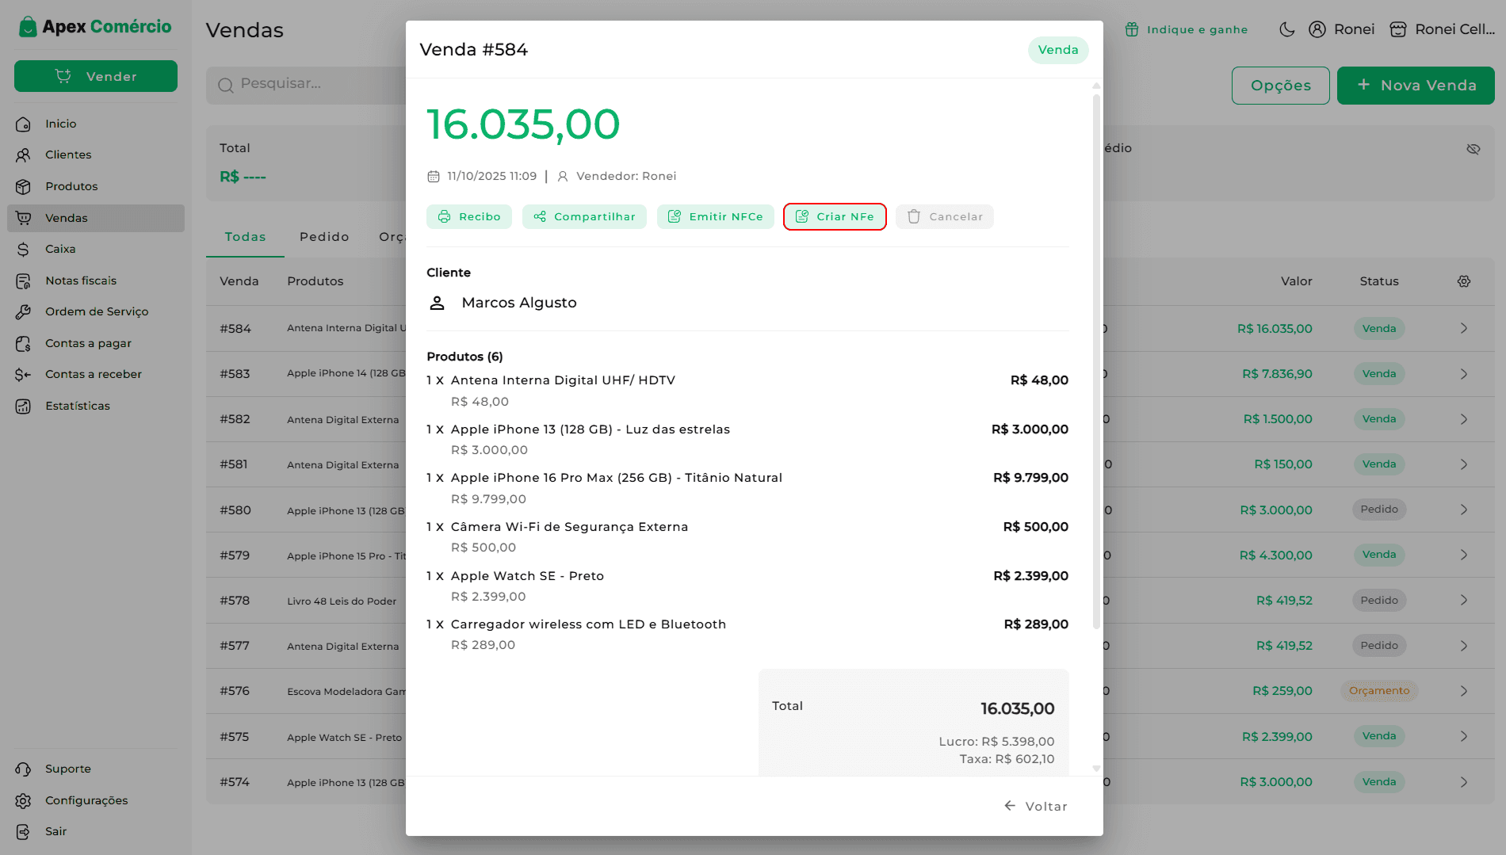The width and height of the screenshot is (1506, 855).
Task: Expand sale #579 row chevron
Action: 1464,555
